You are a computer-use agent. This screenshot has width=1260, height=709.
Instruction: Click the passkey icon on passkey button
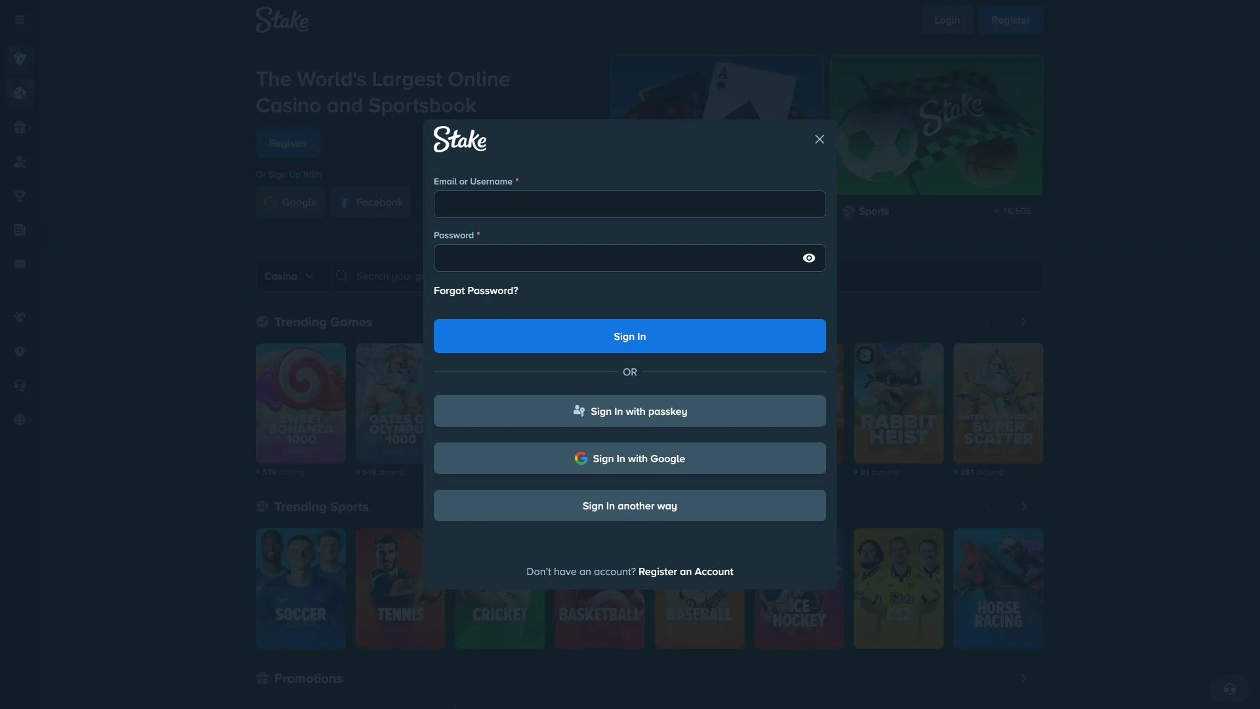pos(579,411)
